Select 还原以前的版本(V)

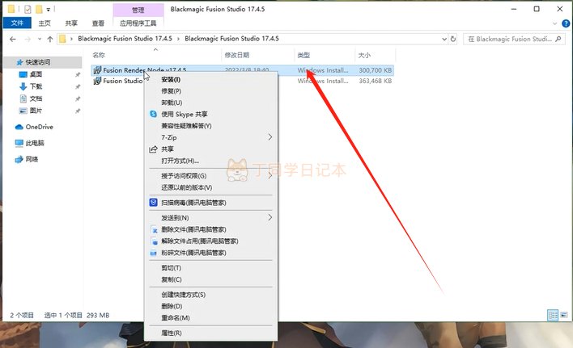[x=186, y=187]
